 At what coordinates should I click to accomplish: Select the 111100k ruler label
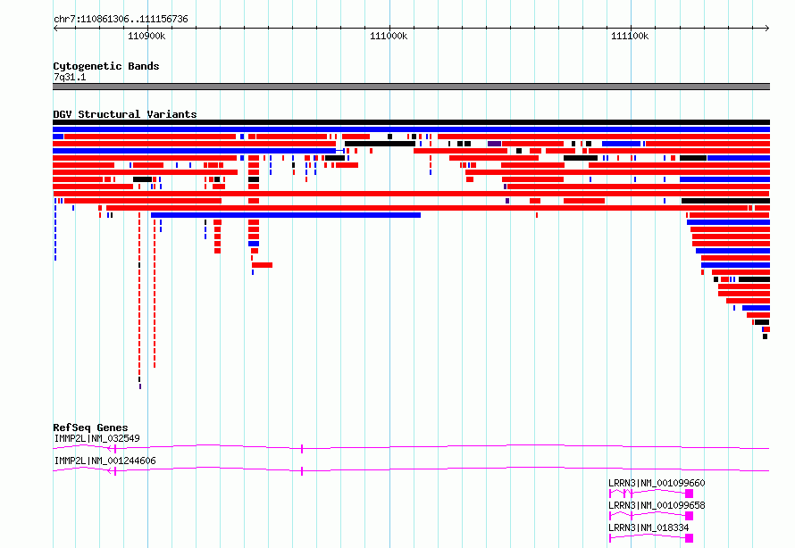point(630,37)
